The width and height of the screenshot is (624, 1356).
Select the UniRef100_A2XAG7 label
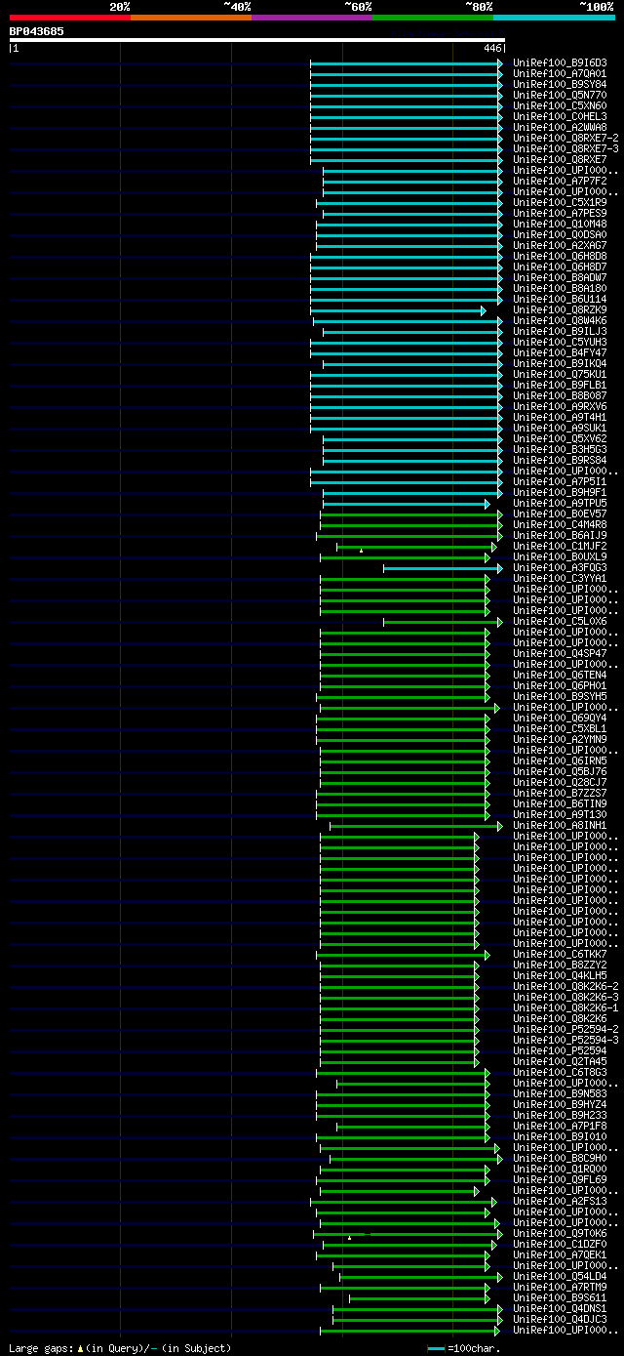pyautogui.click(x=560, y=246)
